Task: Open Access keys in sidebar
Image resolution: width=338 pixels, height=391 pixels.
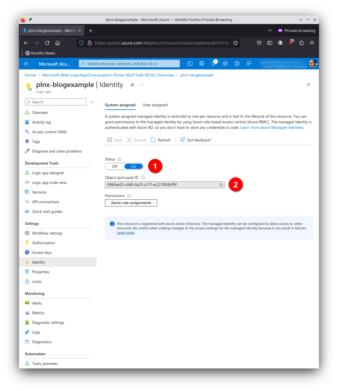Action: tap(42, 252)
